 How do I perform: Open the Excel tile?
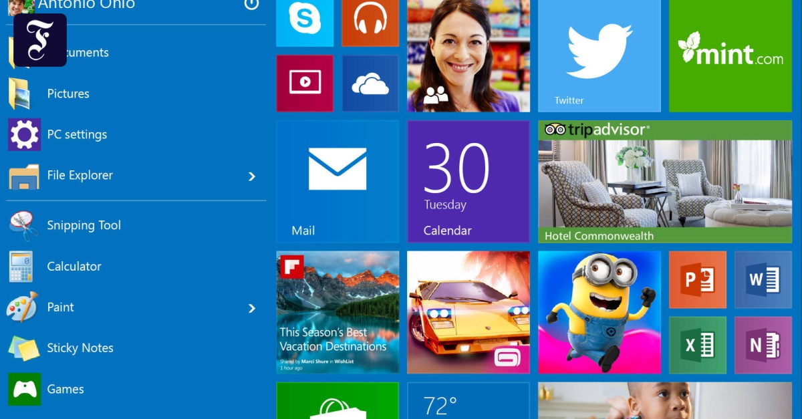click(x=697, y=345)
